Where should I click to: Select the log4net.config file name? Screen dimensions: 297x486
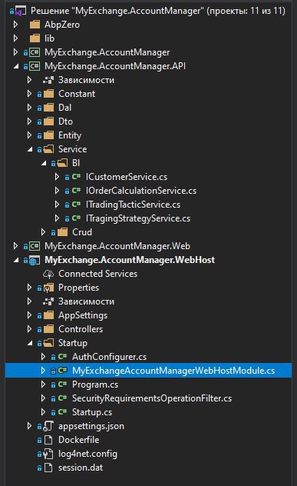87,454
